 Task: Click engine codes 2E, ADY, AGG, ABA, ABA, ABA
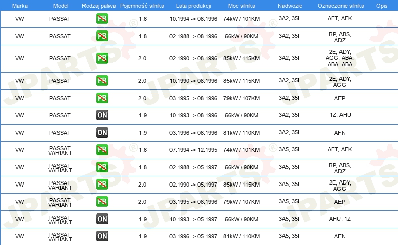339,58
